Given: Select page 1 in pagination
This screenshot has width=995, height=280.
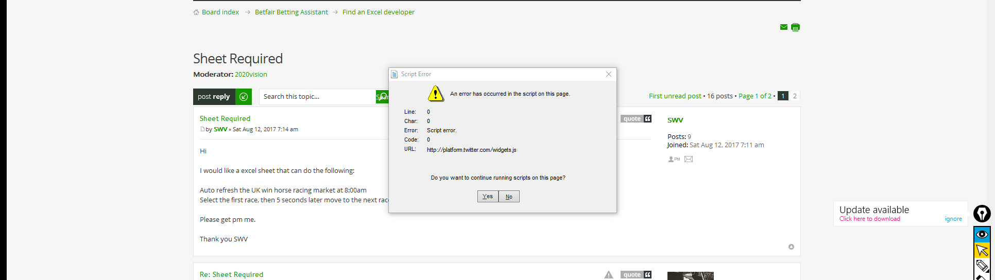Looking at the screenshot, I should point(783,96).
